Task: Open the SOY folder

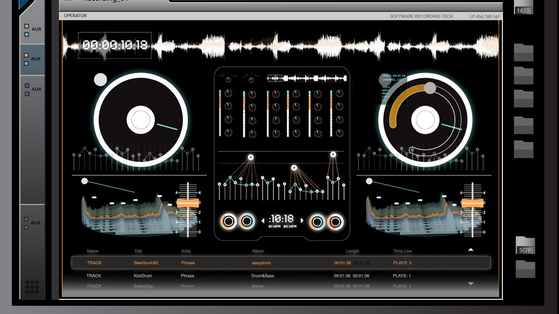Action: click(525, 245)
